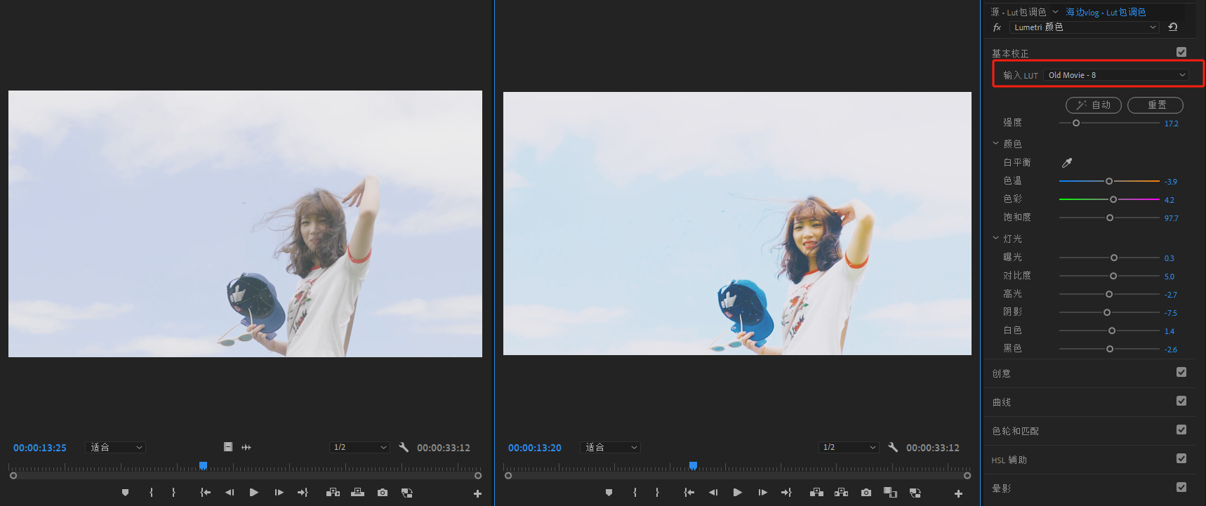Viewport: 1206px width, 506px height.
Task: Open Source monitor 1/2 resolution dropdown
Action: point(359,447)
